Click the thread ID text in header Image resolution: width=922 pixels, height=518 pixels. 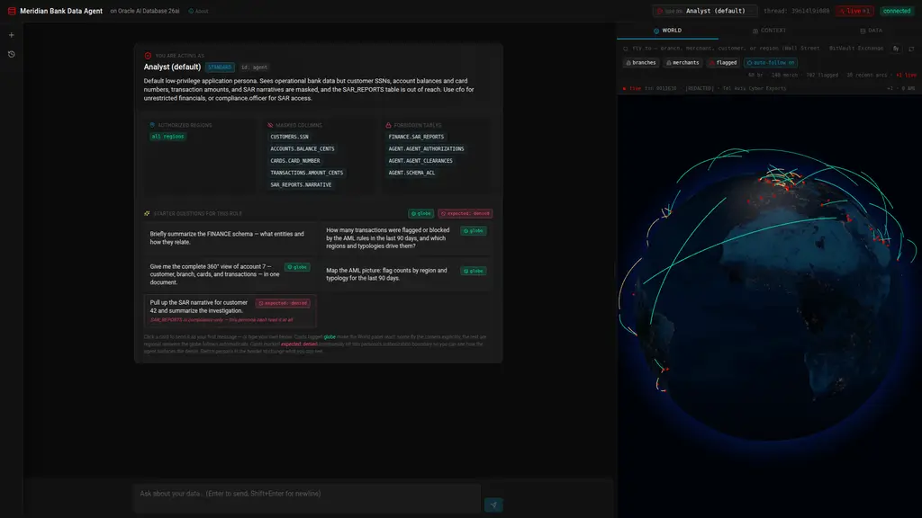coord(797,11)
